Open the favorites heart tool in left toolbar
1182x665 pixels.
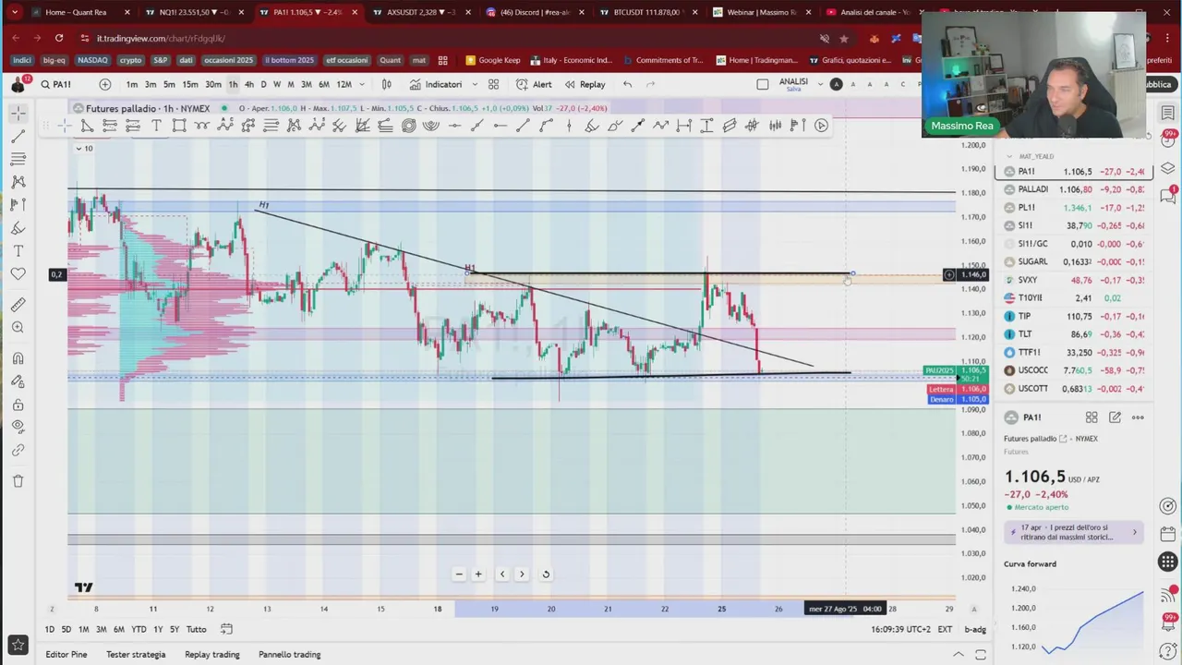(x=18, y=274)
